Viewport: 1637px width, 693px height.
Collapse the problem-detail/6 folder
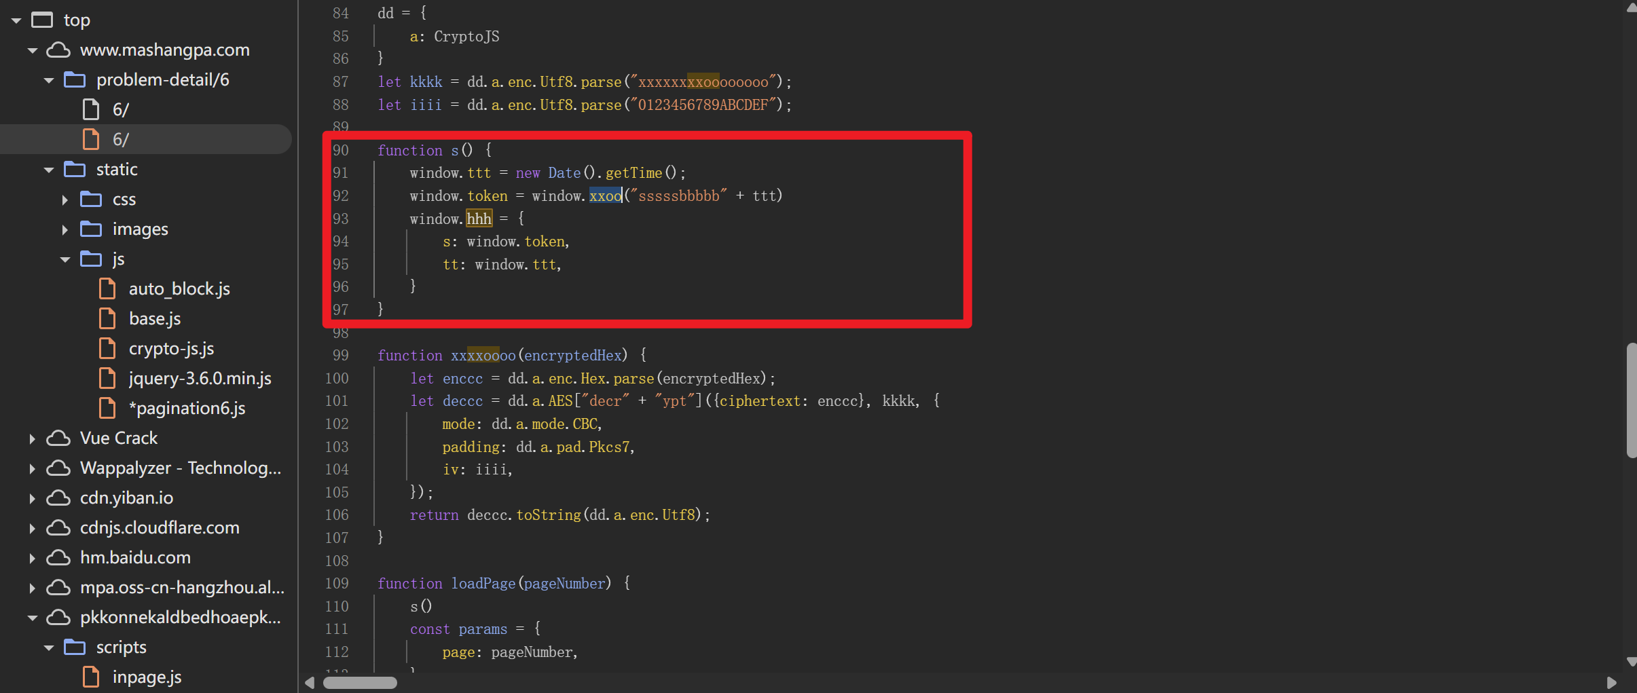49,80
